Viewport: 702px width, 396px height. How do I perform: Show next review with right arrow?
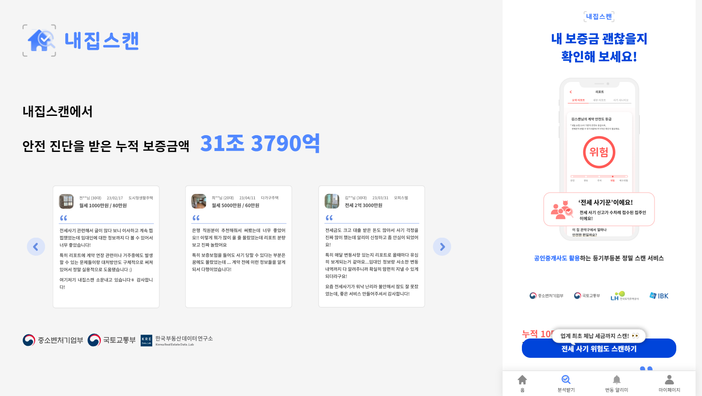(442, 247)
